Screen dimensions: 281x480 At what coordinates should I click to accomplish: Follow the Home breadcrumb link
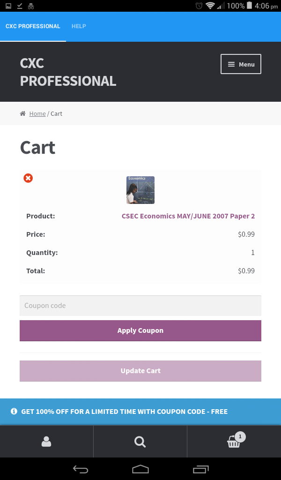click(x=37, y=114)
